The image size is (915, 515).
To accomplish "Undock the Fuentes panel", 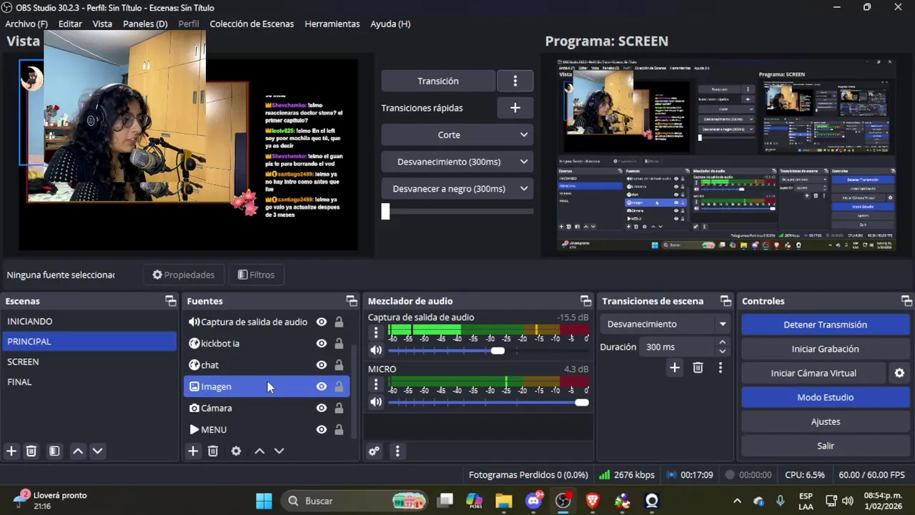I will click(x=351, y=301).
